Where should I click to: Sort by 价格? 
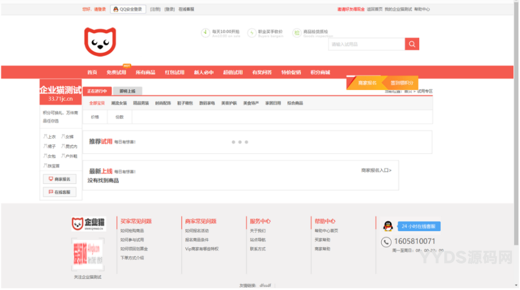point(95,117)
